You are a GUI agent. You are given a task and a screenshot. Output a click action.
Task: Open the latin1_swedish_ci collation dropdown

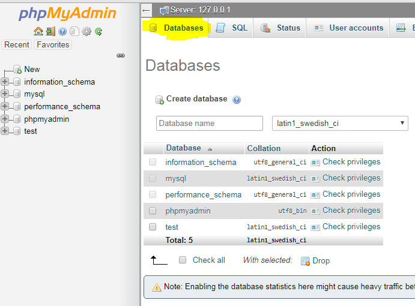click(x=340, y=123)
